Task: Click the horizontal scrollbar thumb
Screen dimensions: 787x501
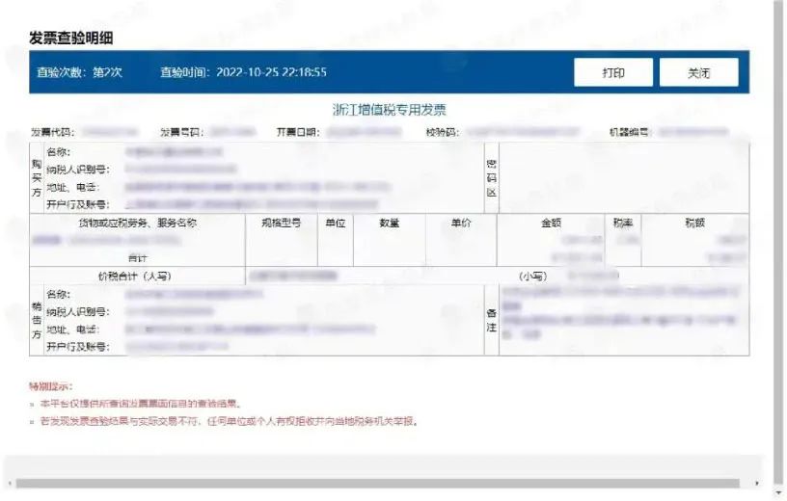Action: click(377, 484)
